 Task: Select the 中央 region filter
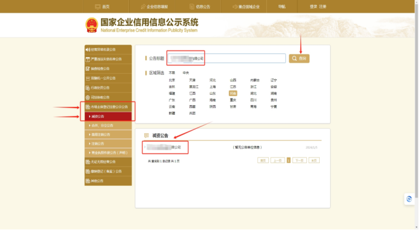(186, 73)
